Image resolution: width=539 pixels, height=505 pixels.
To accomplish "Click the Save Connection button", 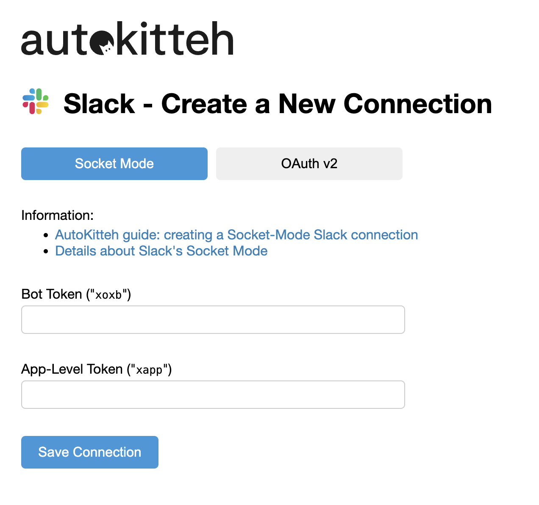I will [x=90, y=452].
